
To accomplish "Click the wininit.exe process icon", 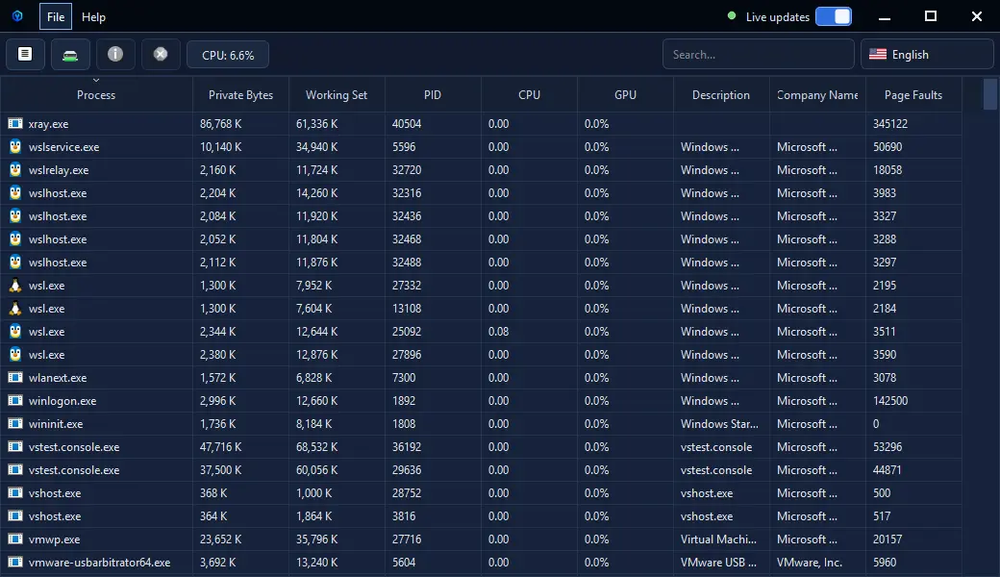I will (15, 423).
